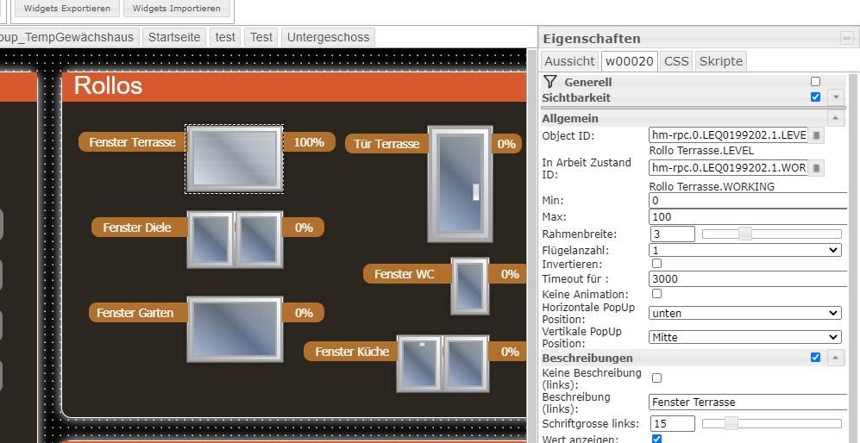Toggle the Sichtbarkeit section checkbox
Screen dimensions: 860x443
pos(815,97)
